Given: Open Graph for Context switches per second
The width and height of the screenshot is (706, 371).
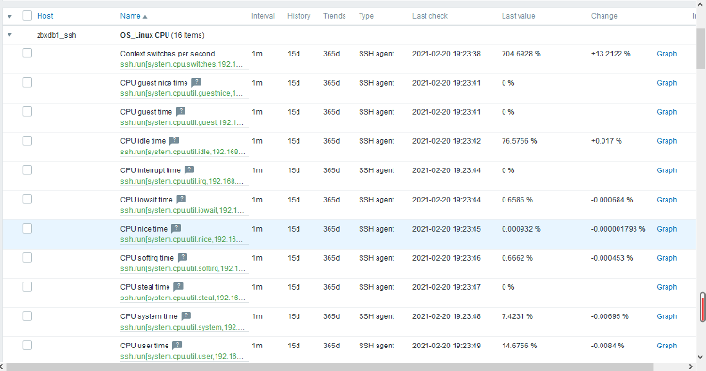Looking at the screenshot, I should tap(666, 54).
